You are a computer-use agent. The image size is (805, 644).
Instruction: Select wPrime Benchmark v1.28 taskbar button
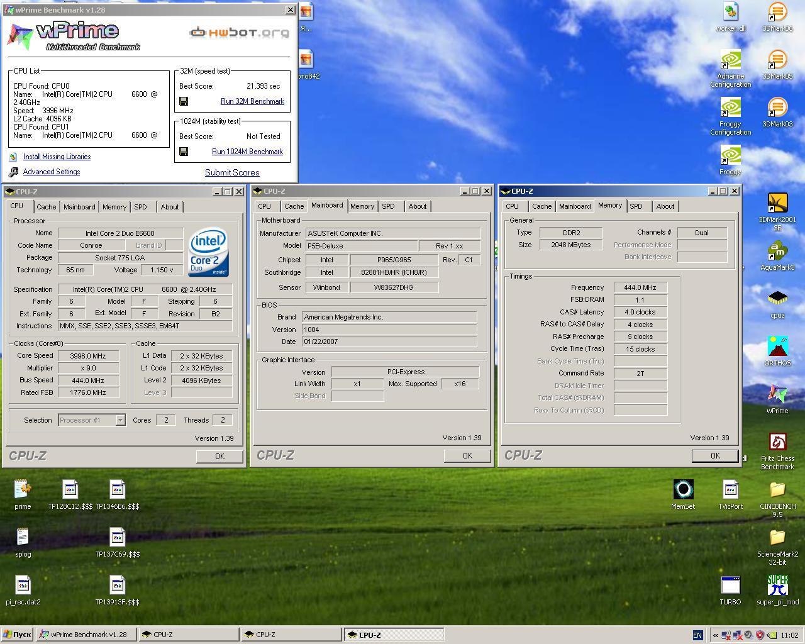86,635
